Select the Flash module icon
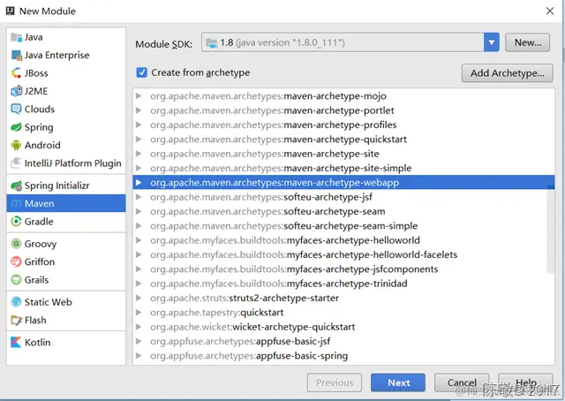The width and height of the screenshot is (565, 401). tap(16, 321)
